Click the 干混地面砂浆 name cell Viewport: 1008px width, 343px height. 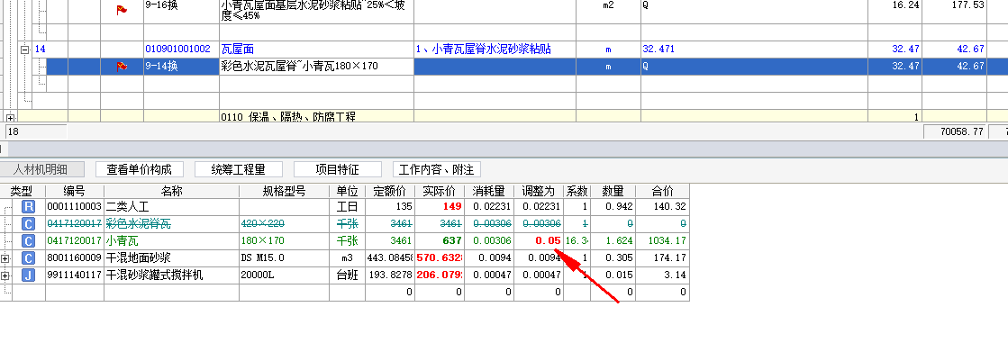(172, 258)
